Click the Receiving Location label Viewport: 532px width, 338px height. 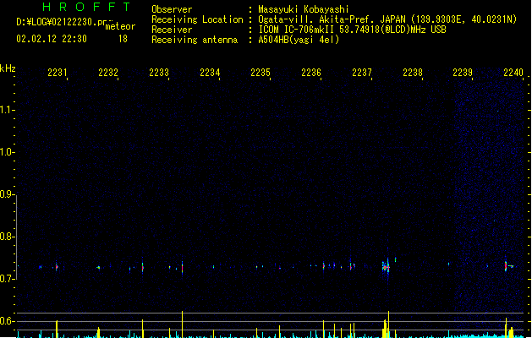coord(197,19)
